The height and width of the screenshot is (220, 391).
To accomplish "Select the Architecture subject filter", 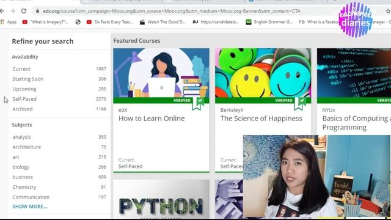I will [x=27, y=147].
